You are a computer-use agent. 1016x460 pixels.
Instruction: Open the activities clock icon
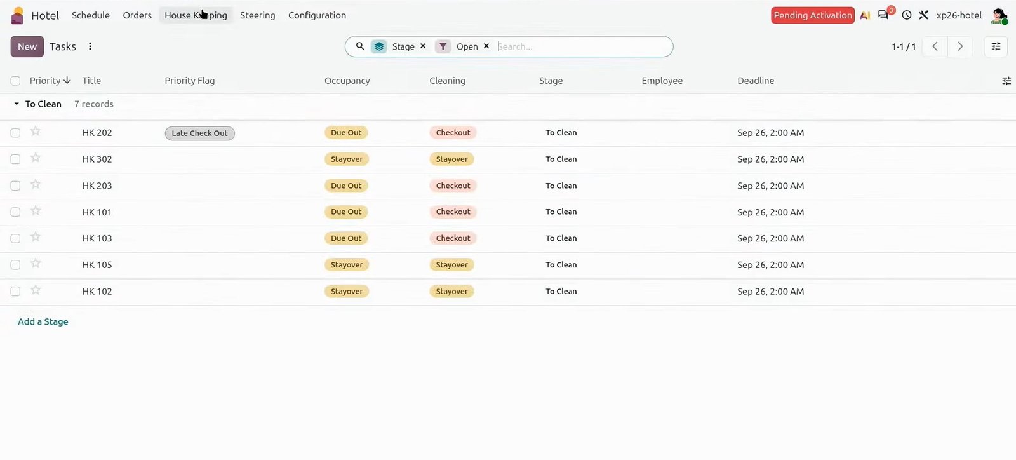pyautogui.click(x=907, y=15)
